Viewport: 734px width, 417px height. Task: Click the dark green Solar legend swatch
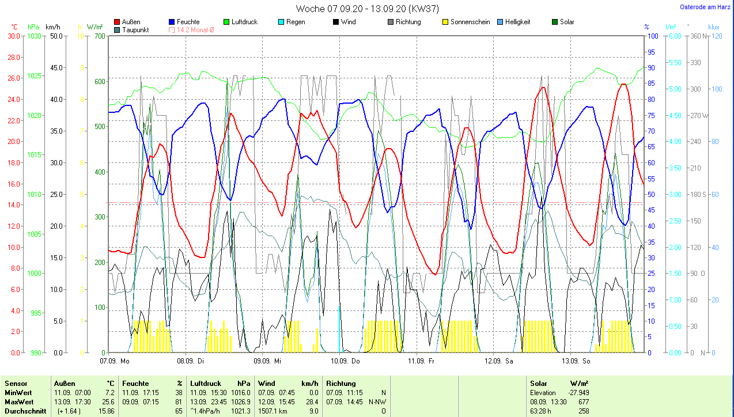point(554,22)
